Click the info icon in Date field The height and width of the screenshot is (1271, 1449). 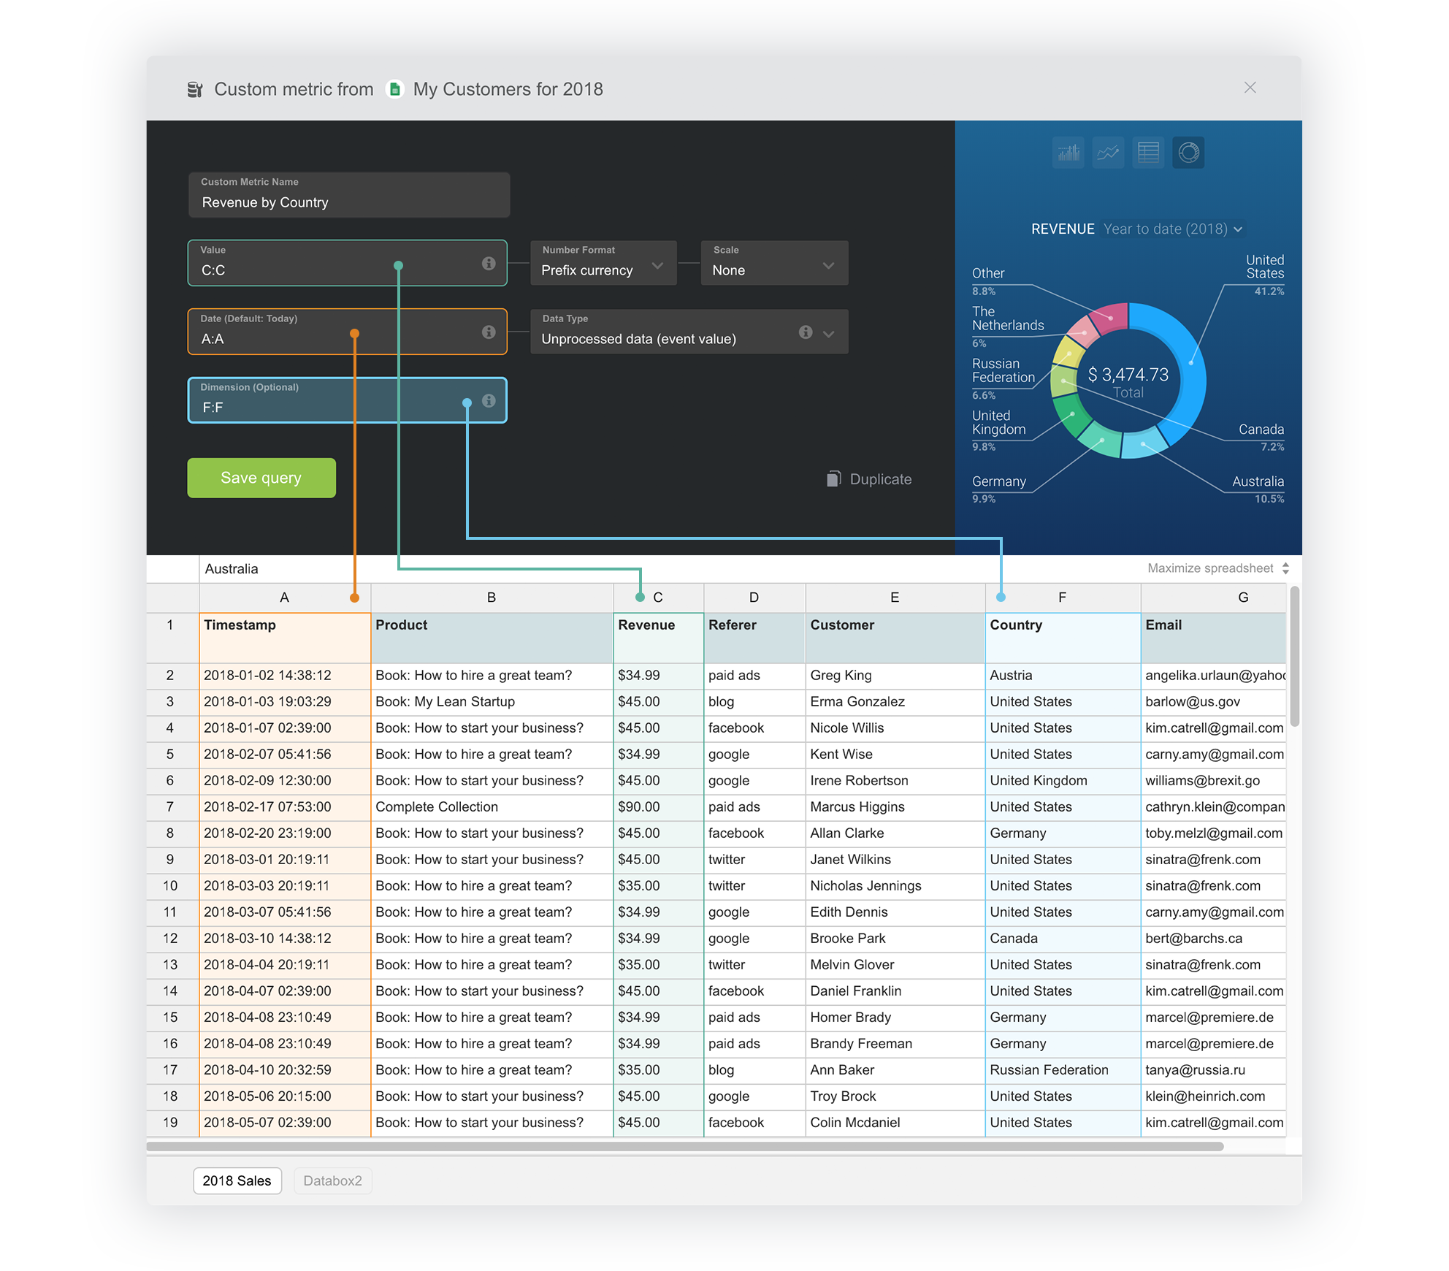pyautogui.click(x=489, y=332)
